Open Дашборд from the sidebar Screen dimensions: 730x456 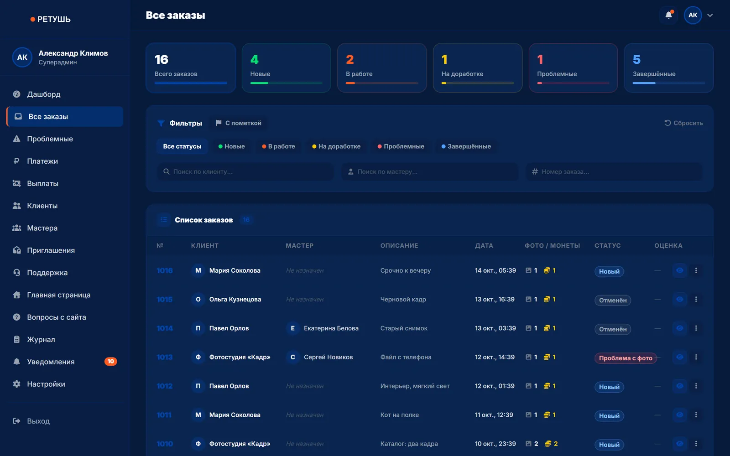point(65,94)
